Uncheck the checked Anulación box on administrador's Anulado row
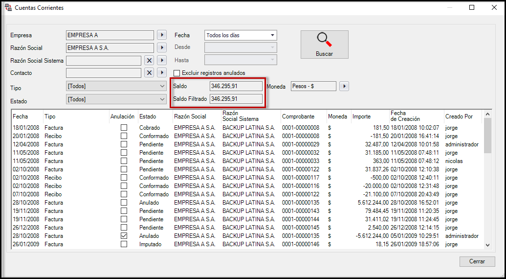 (124, 236)
